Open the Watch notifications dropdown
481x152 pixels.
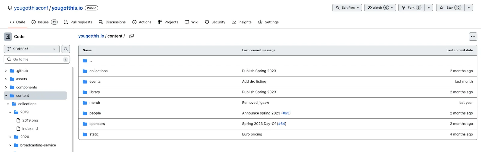(380, 8)
